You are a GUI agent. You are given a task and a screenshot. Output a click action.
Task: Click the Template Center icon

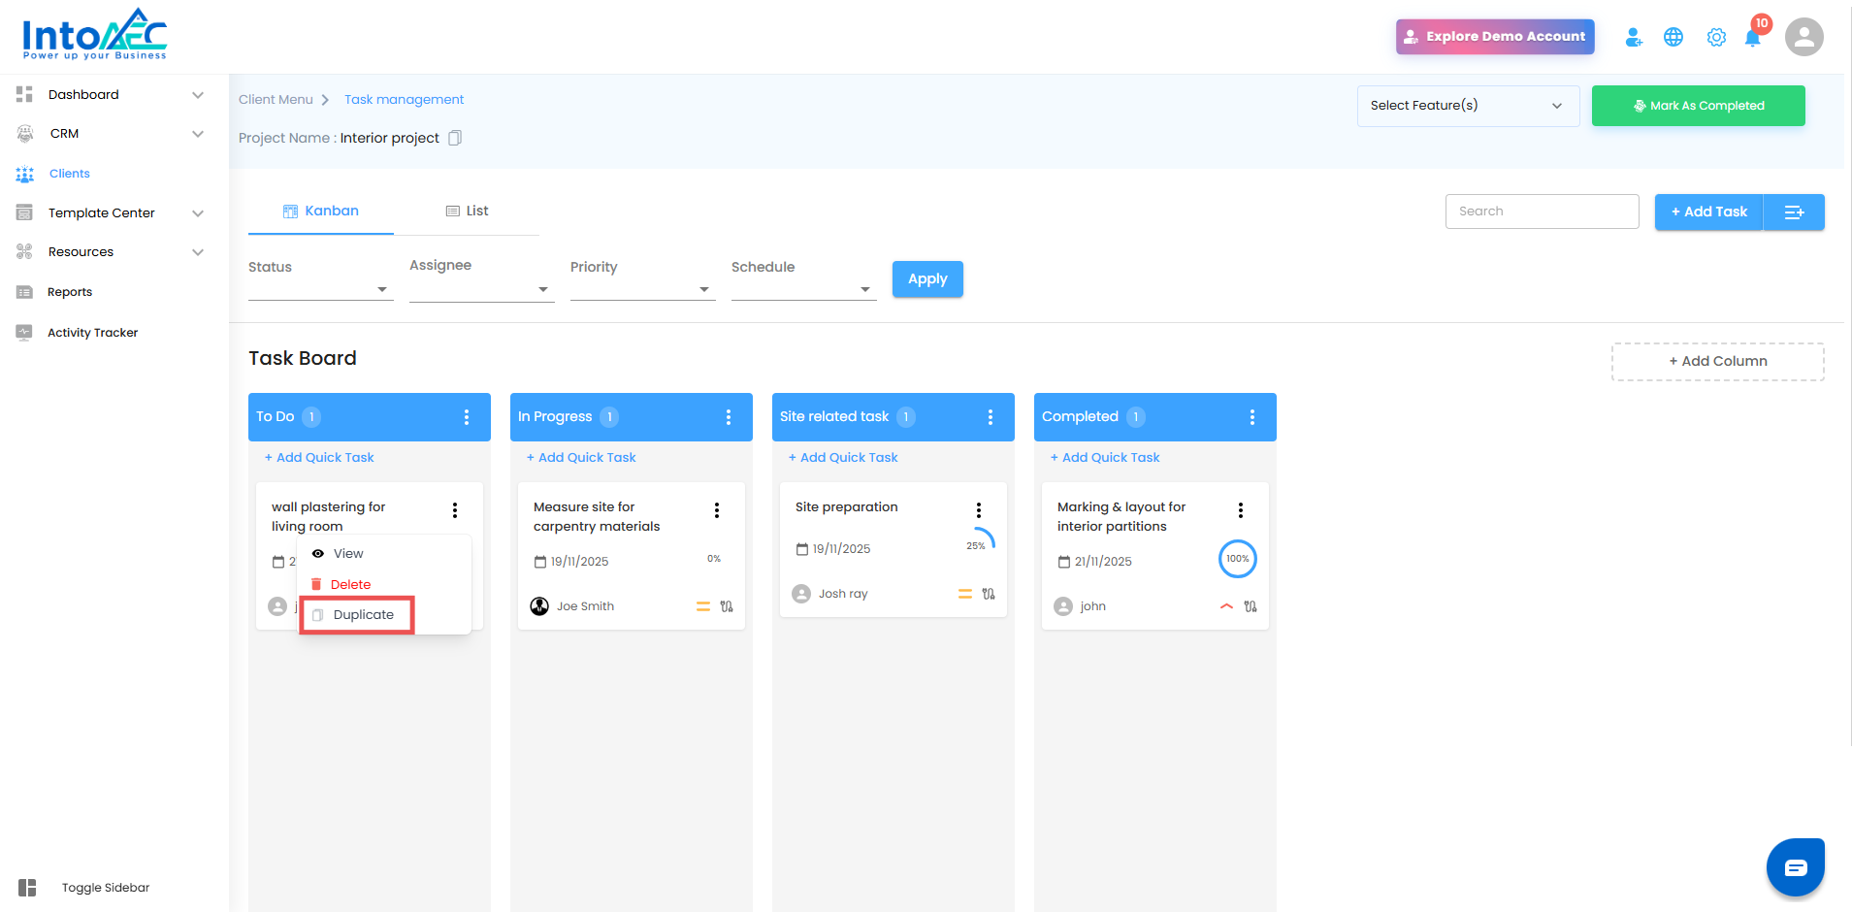pyautogui.click(x=24, y=212)
